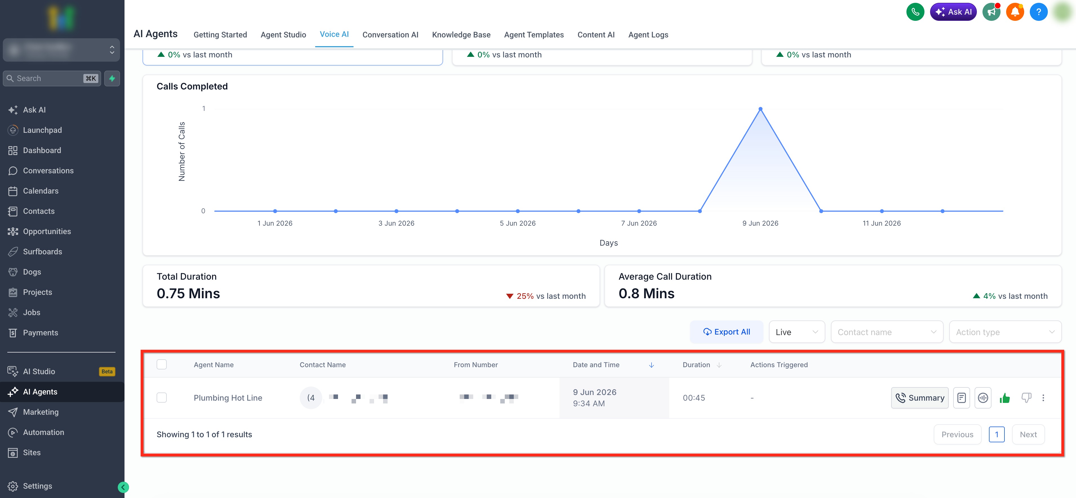Click page number 1 button

pyautogui.click(x=996, y=435)
